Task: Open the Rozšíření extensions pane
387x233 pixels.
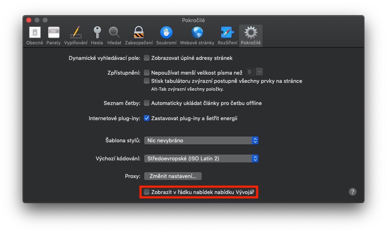Action: point(227,36)
